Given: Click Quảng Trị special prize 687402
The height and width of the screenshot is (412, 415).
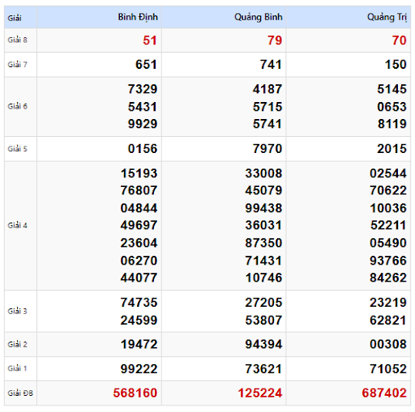Looking at the screenshot, I should click(384, 393).
